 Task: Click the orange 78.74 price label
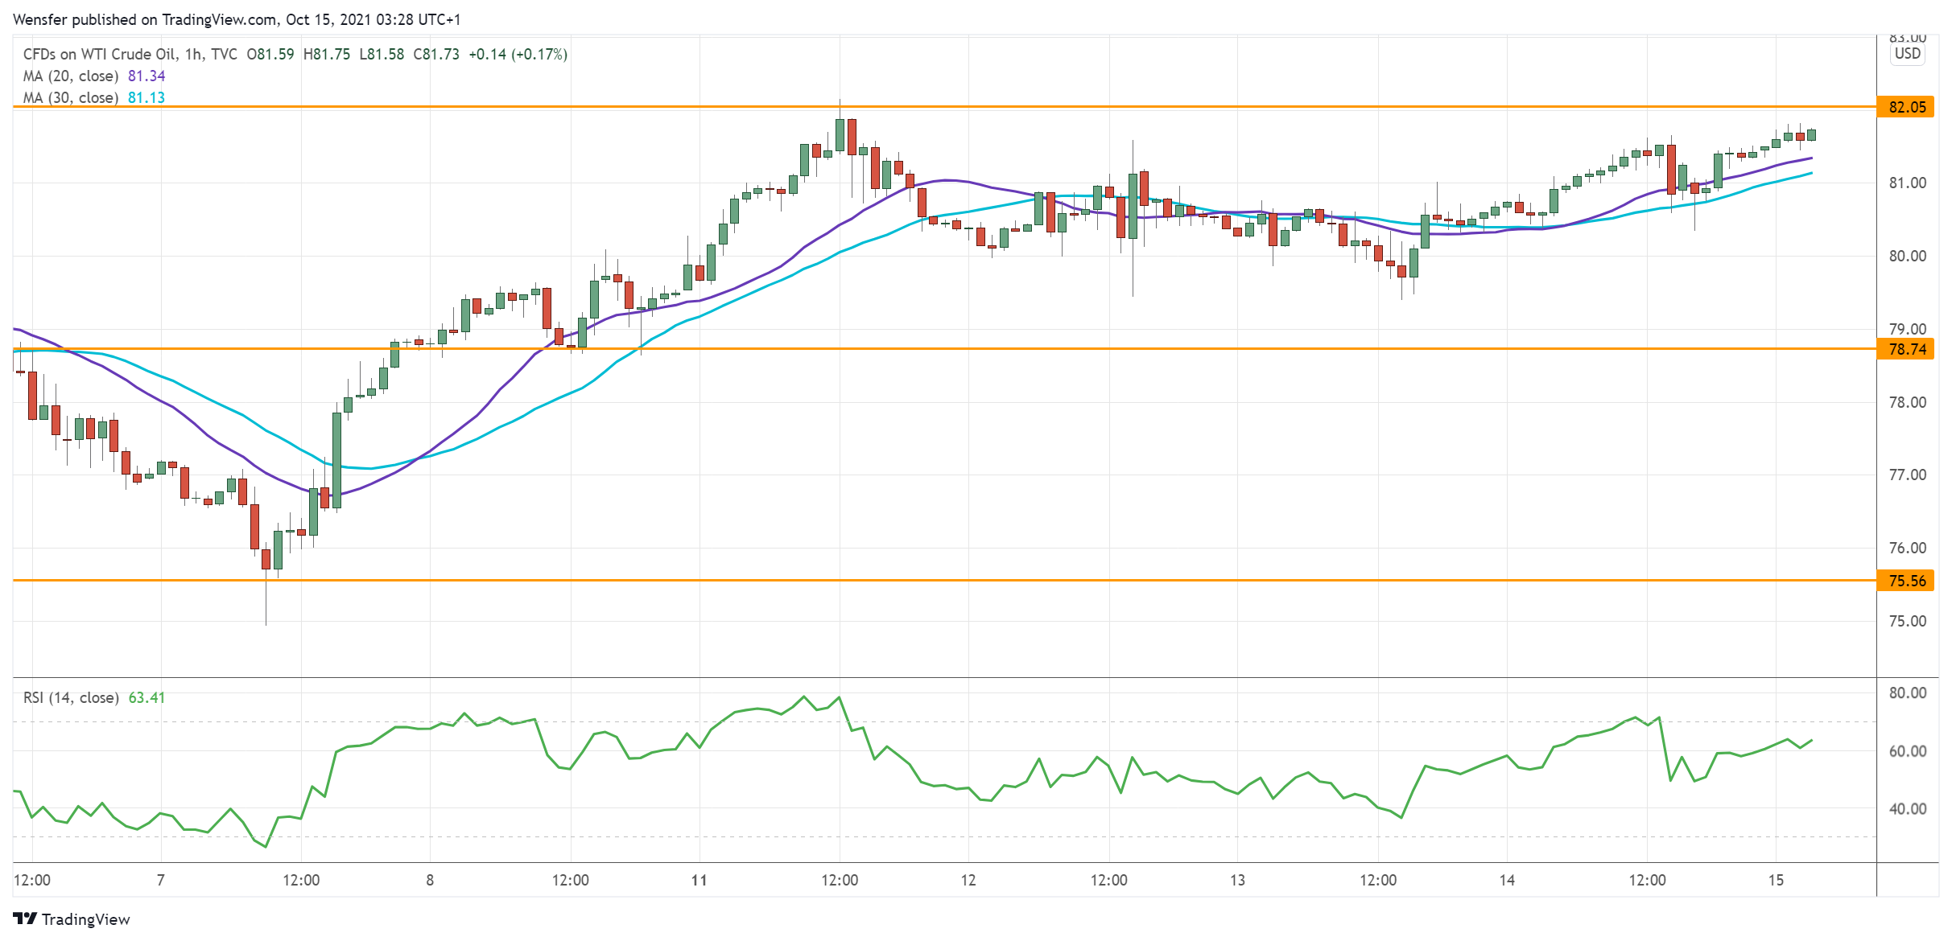[1905, 349]
